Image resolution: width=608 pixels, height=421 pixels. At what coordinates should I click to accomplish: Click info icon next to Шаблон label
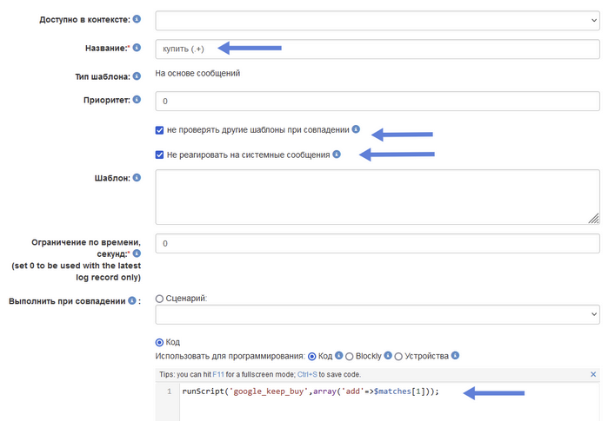click(x=137, y=177)
